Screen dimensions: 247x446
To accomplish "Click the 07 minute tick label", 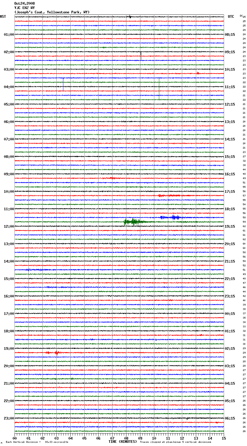I will click(x=112, y=438).
